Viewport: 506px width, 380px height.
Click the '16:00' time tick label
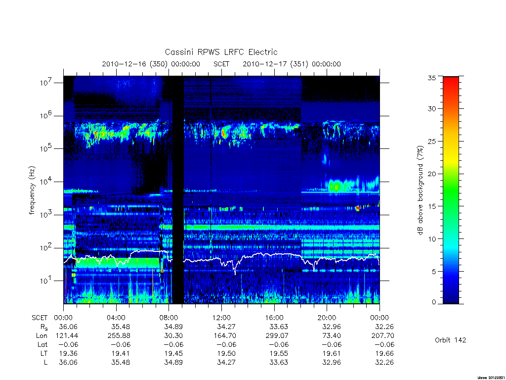[x=274, y=318]
